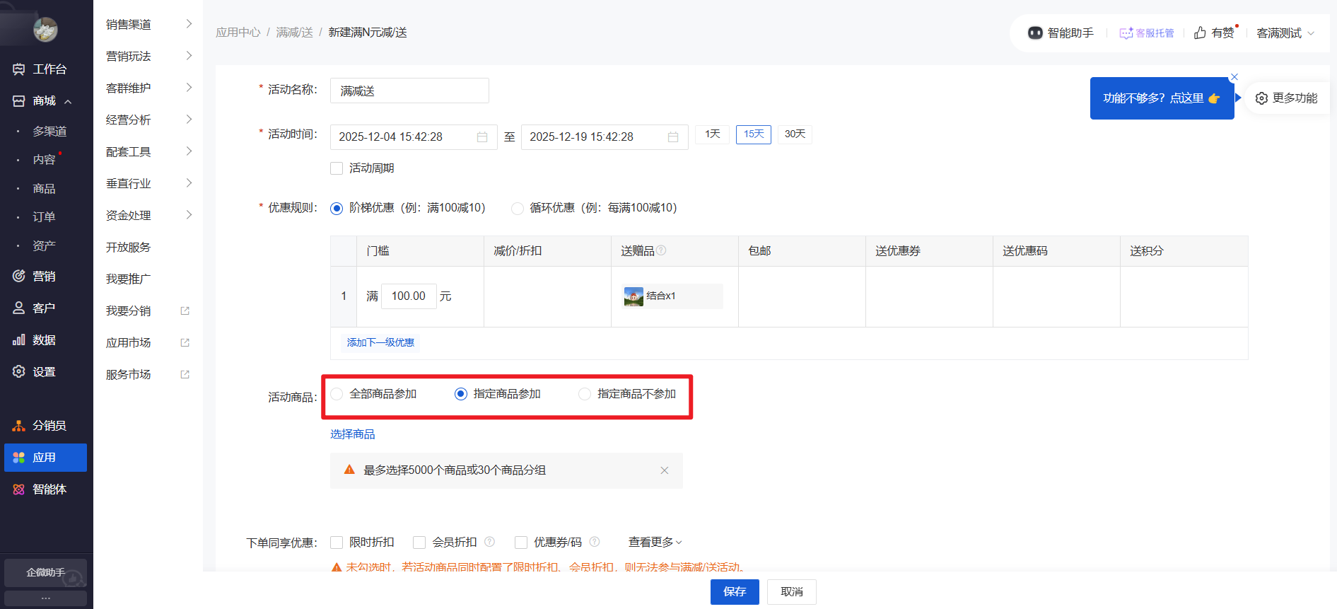The width and height of the screenshot is (1337, 609).
Task: Enable the 会员折扣 checkbox
Action: tap(419, 543)
